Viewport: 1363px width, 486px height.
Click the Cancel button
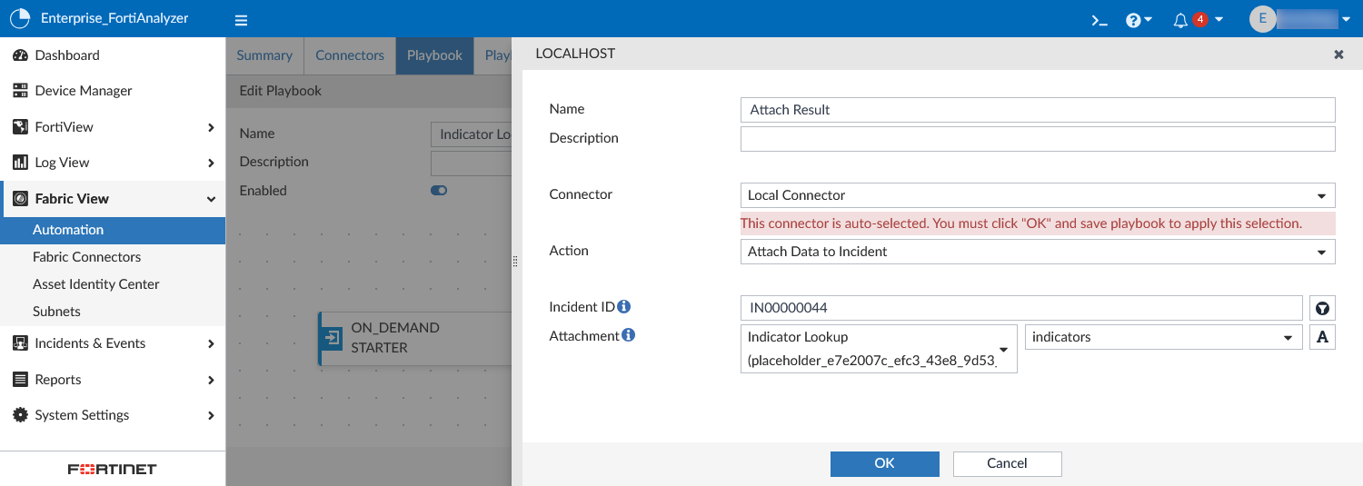(1007, 463)
